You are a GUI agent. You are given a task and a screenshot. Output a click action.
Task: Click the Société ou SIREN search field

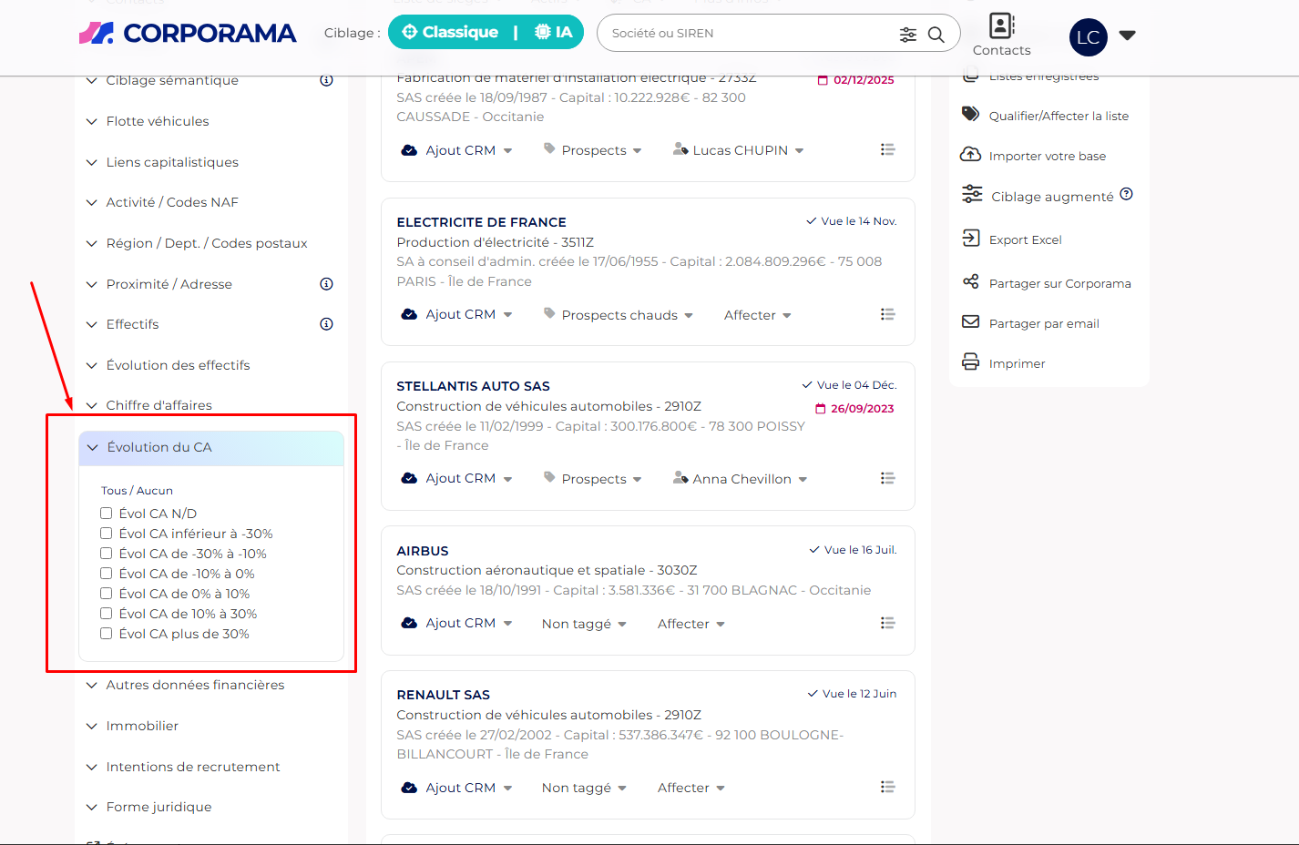tap(747, 34)
